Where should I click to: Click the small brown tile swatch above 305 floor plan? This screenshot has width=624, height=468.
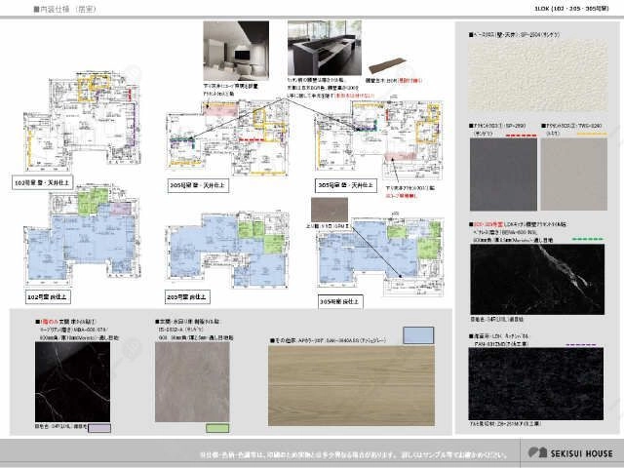330,210
